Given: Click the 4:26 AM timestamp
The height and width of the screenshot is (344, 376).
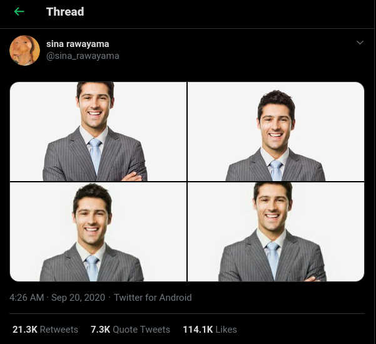Looking at the screenshot, I should pyautogui.click(x=26, y=298).
